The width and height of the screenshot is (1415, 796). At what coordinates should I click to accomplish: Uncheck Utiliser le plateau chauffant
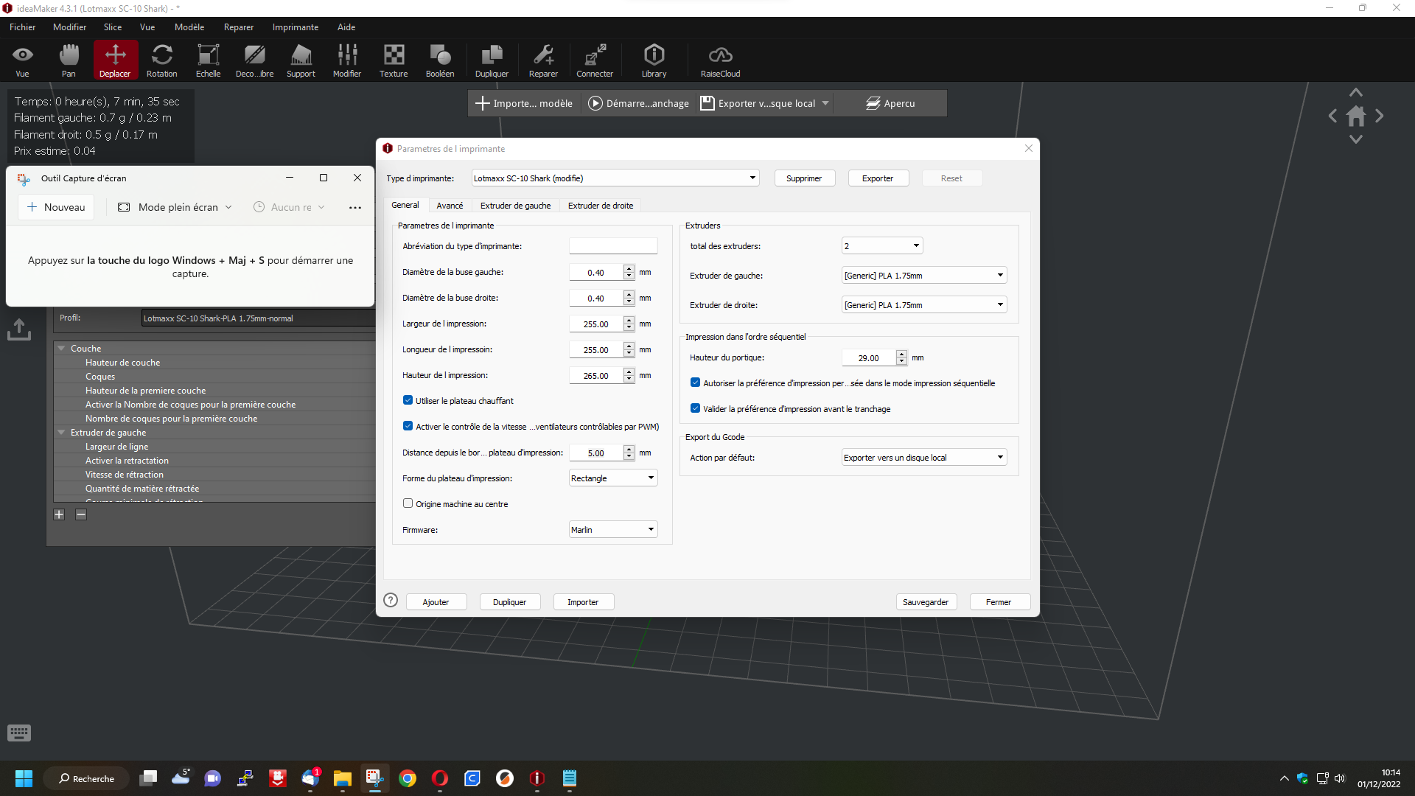pyautogui.click(x=408, y=400)
